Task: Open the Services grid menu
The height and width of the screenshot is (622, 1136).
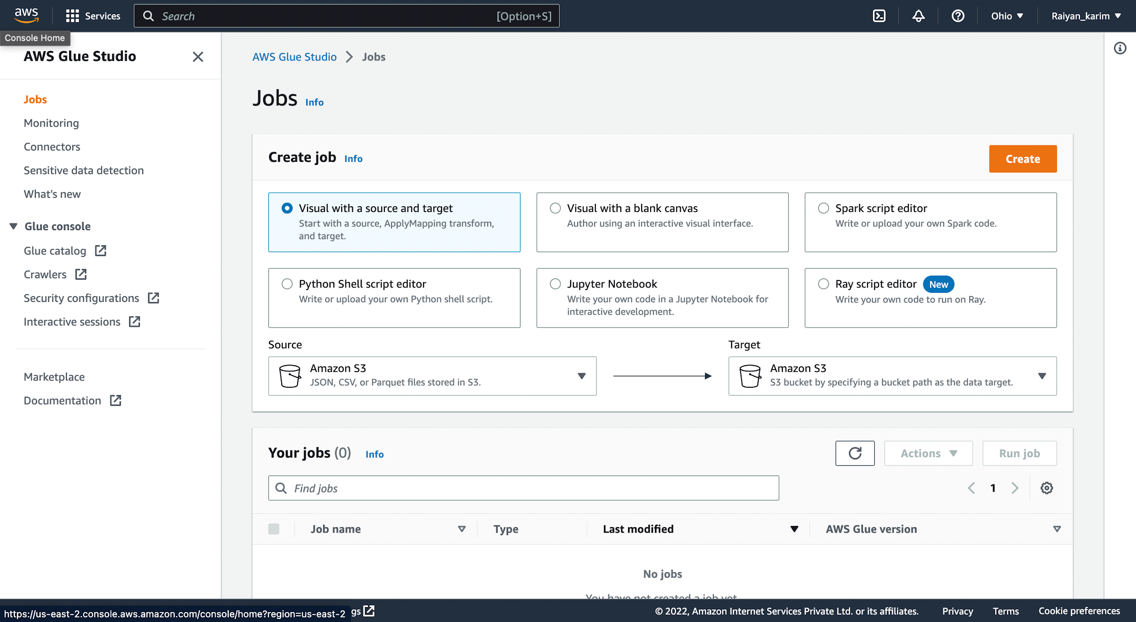Action: coord(72,16)
